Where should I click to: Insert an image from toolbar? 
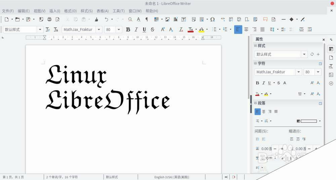coord(167,19)
